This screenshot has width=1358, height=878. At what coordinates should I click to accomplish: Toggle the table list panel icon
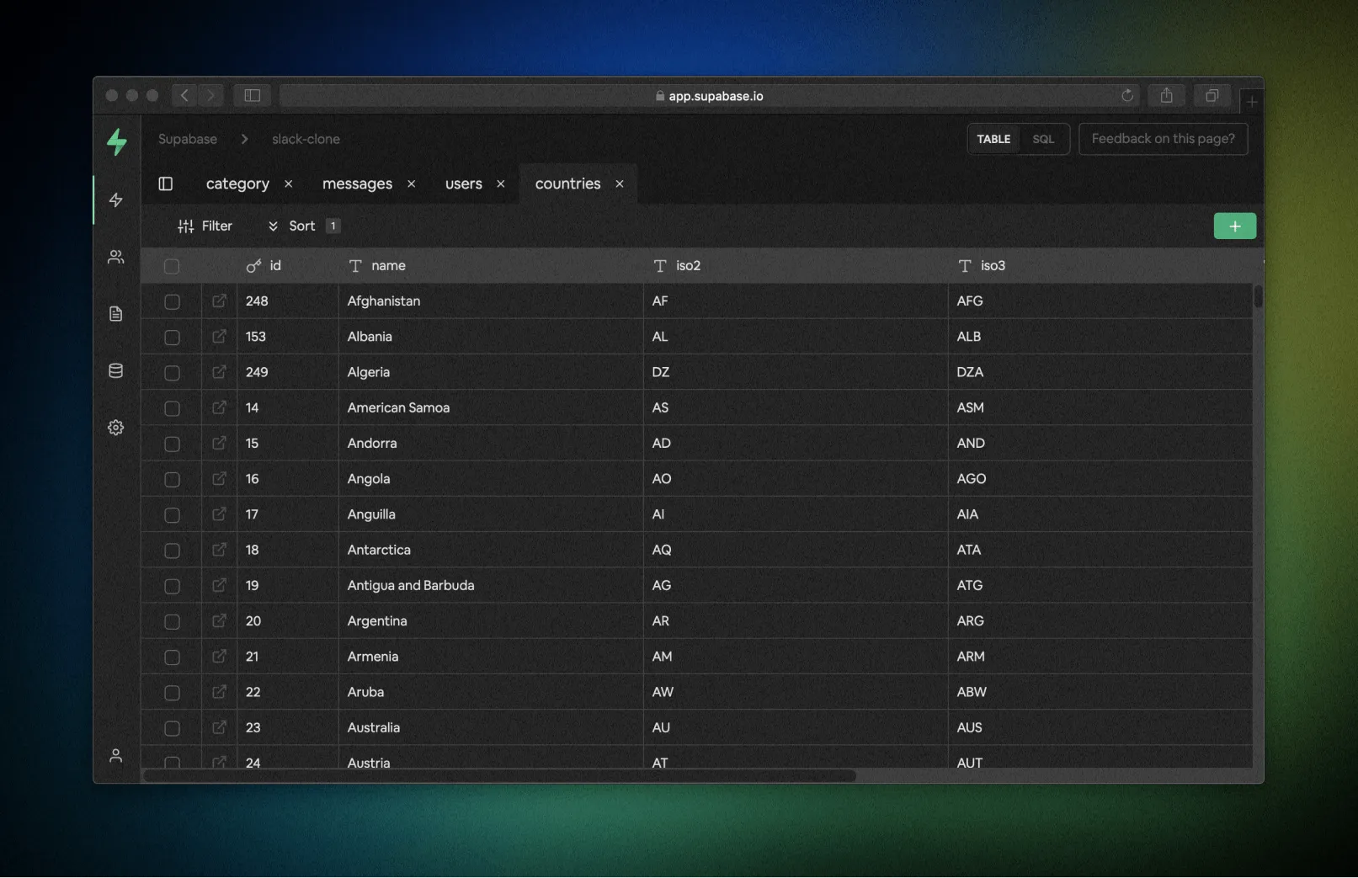pyautogui.click(x=166, y=184)
